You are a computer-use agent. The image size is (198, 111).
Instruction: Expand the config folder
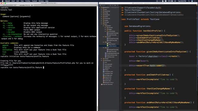coord(101,13)
